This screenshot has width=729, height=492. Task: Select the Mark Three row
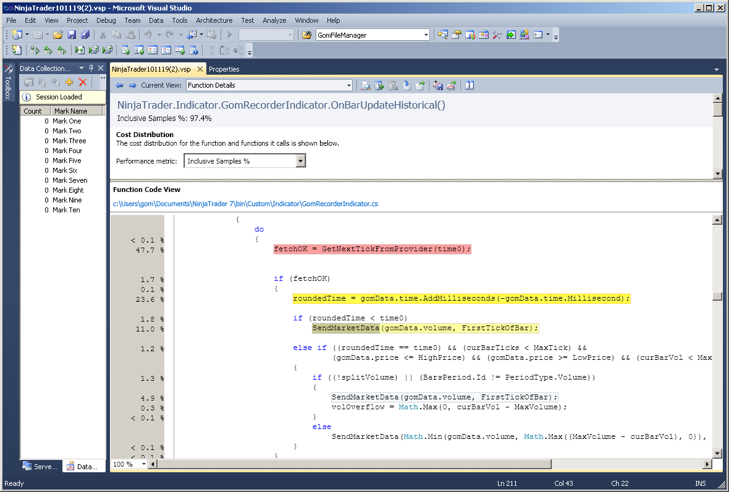(x=62, y=141)
